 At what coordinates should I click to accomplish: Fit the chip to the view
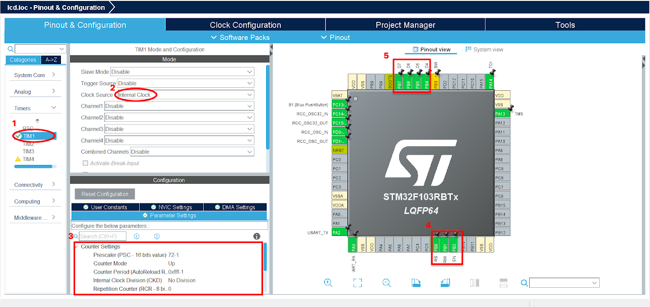(357, 283)
